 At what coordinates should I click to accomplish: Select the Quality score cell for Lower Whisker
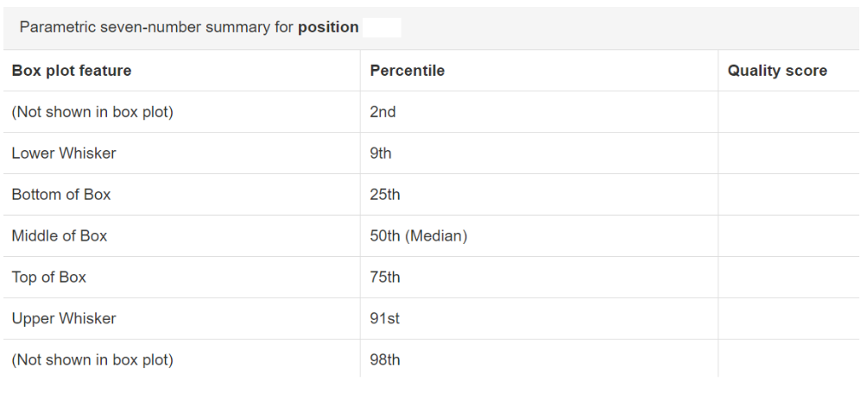[x=787, y=153]
